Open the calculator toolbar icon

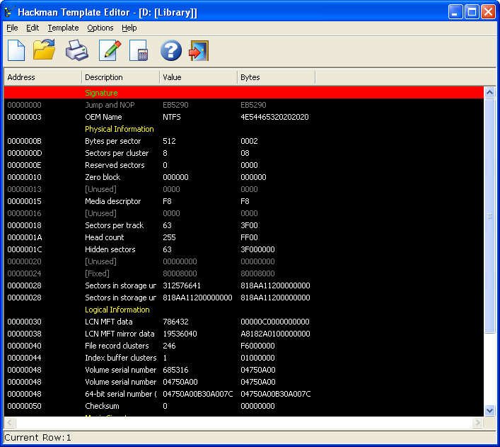tap(139, 52)
